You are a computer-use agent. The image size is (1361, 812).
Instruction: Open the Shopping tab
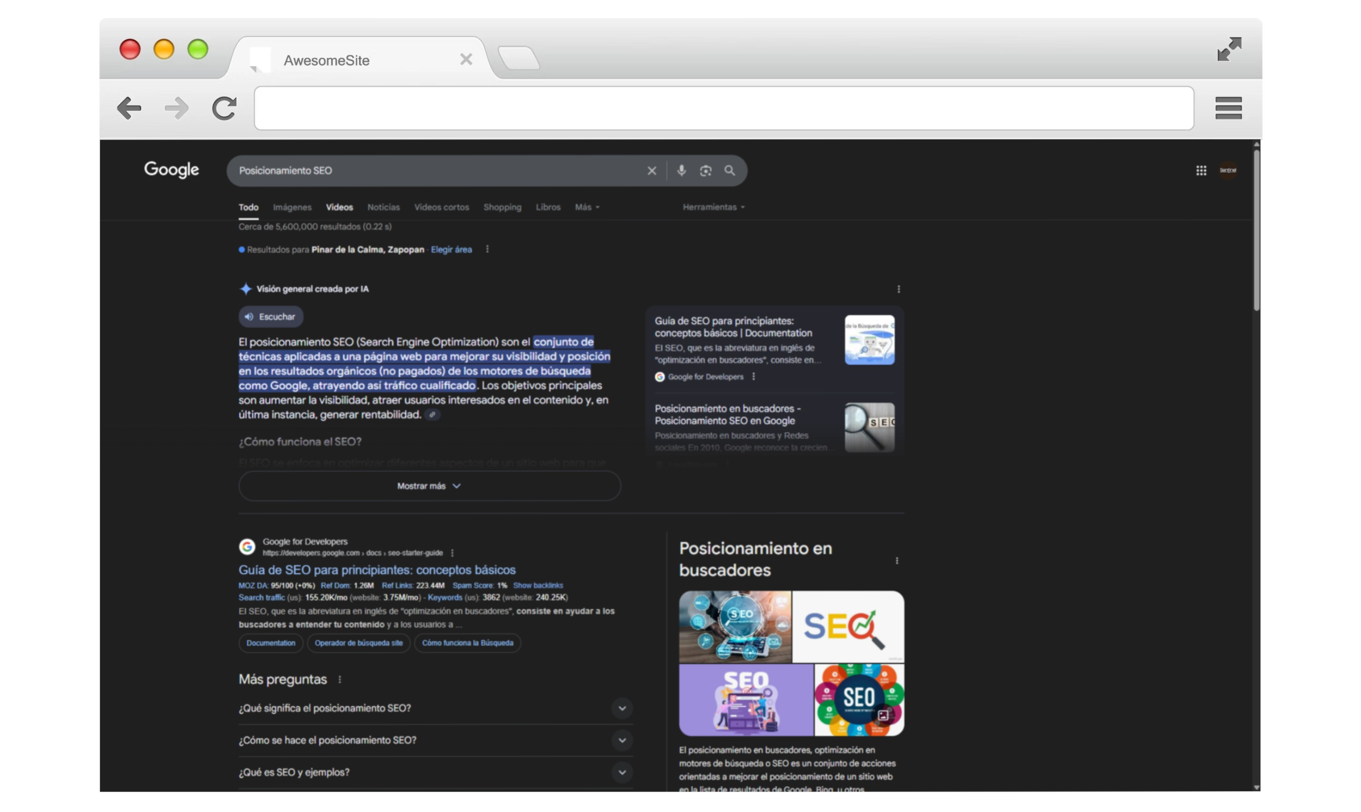point(502,207)
